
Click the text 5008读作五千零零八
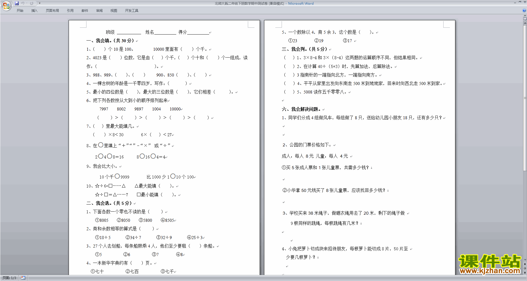(324, 92)
